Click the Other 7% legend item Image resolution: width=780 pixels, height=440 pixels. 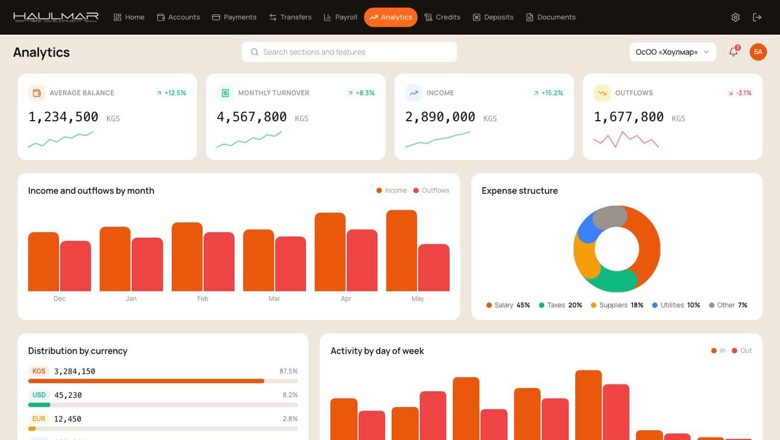(728, 305)
